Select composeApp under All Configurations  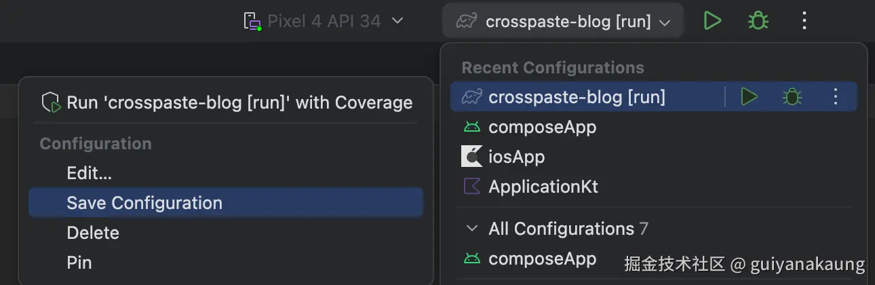point(542,259)
